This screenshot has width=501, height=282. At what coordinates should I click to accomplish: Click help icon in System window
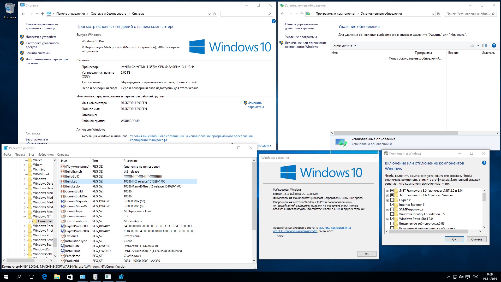click(273, 21)
